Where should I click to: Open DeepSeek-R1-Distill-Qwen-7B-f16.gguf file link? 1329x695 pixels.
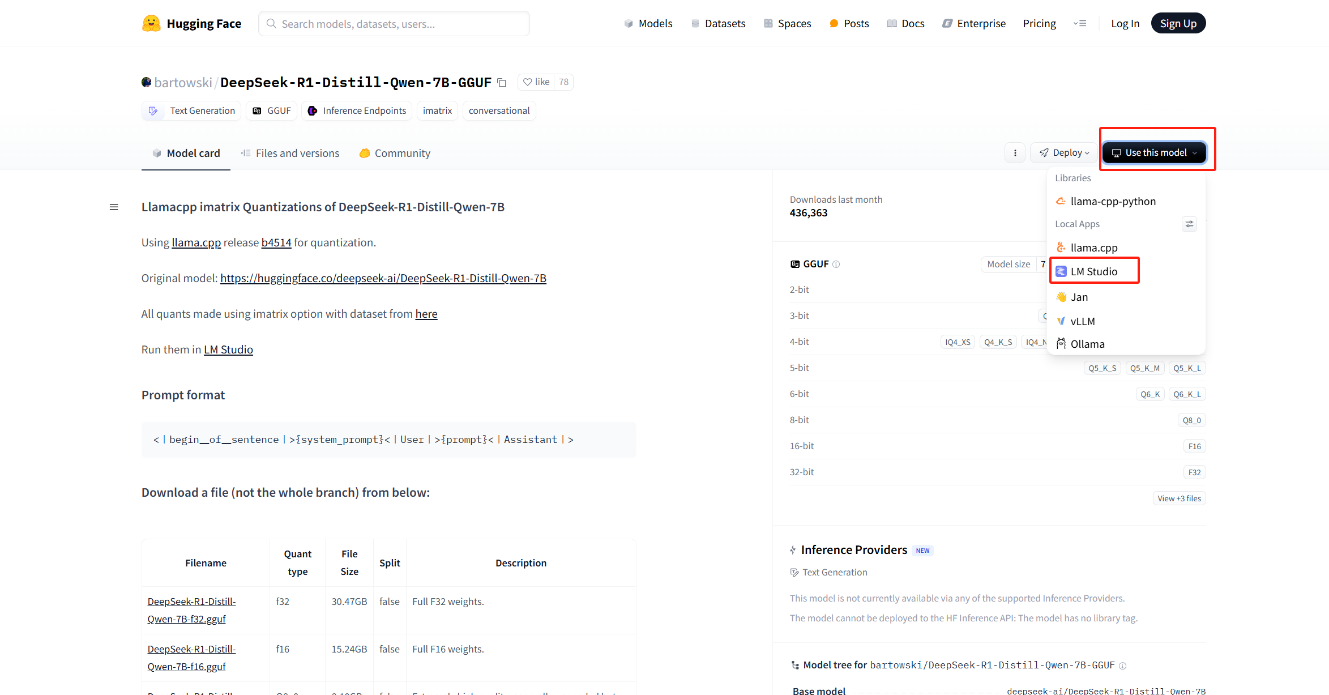point(191,658)
